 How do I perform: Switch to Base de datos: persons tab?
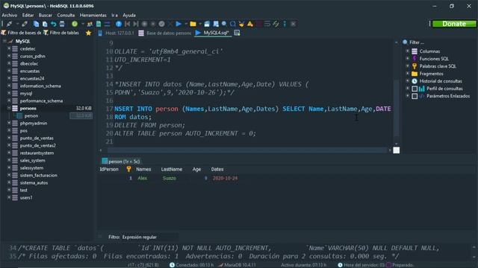point(165,33)
